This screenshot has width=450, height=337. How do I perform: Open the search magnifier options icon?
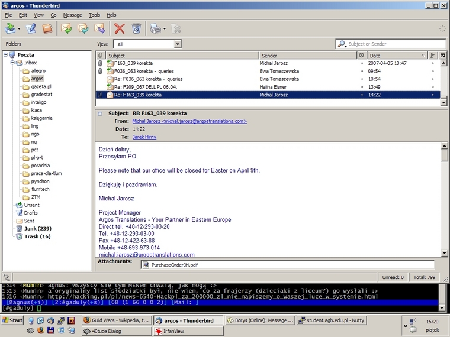tap(342, 44)
